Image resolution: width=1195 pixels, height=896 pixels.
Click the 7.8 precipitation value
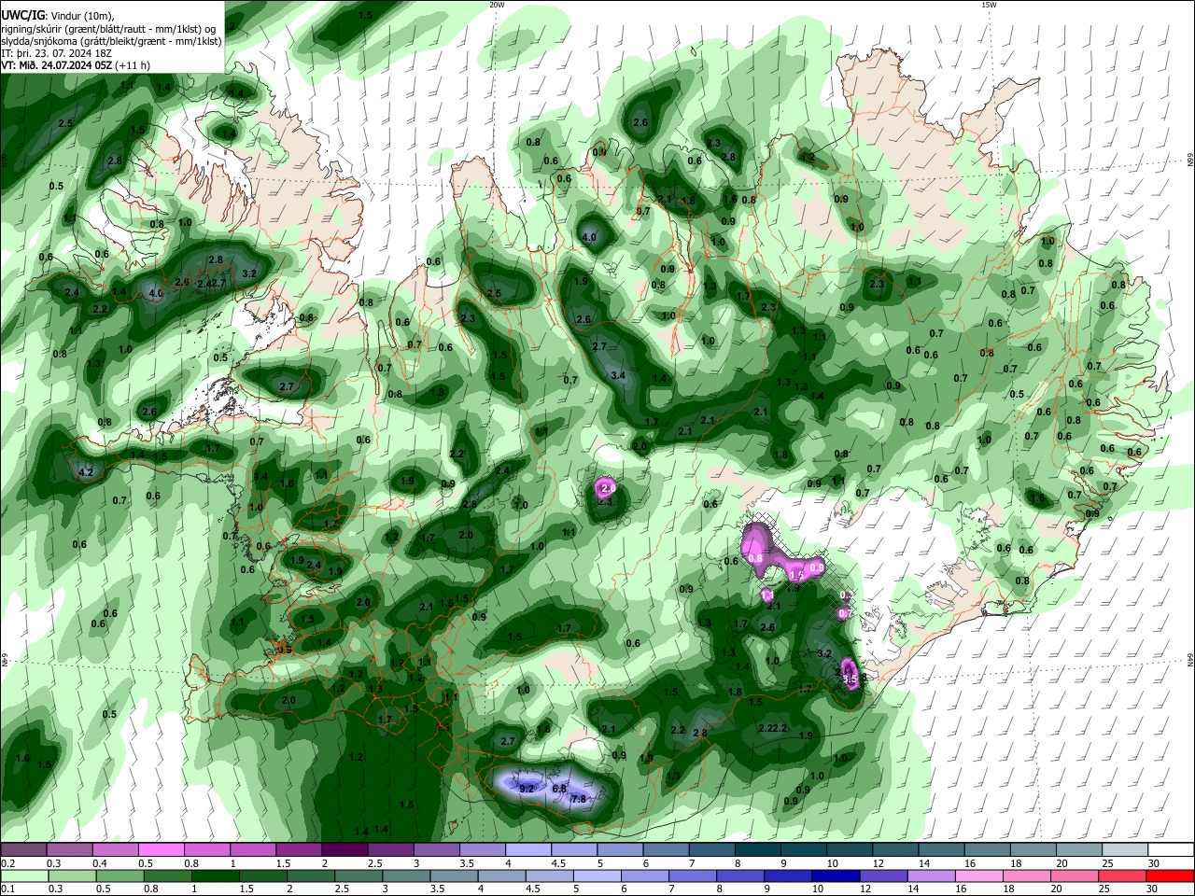pos(578,799)
